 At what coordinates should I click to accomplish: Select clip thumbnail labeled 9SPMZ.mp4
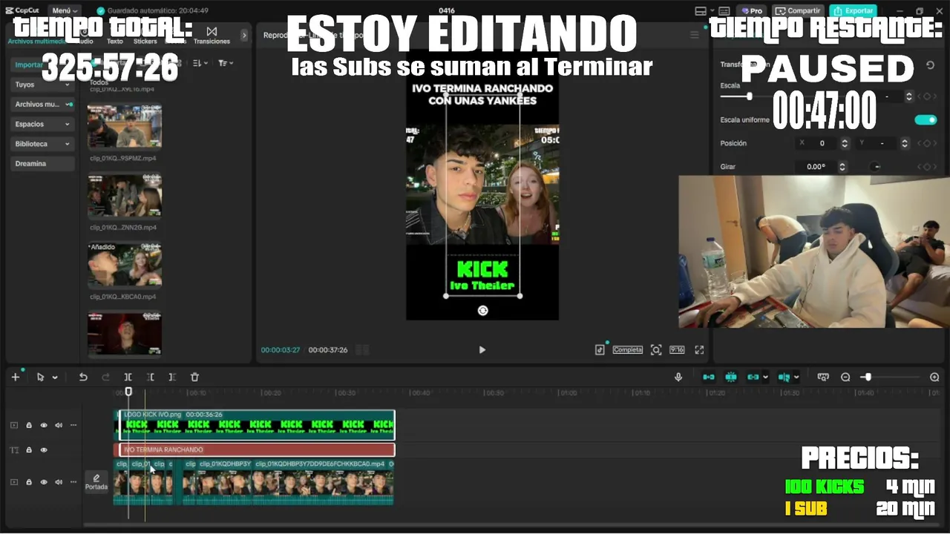click(x=125, y=126)
